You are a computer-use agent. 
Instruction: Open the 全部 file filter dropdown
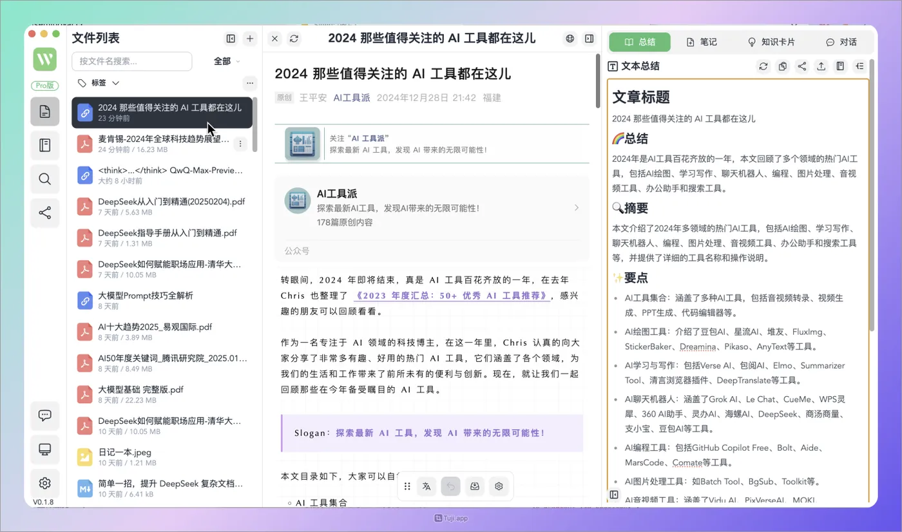(x=227, y=61)
